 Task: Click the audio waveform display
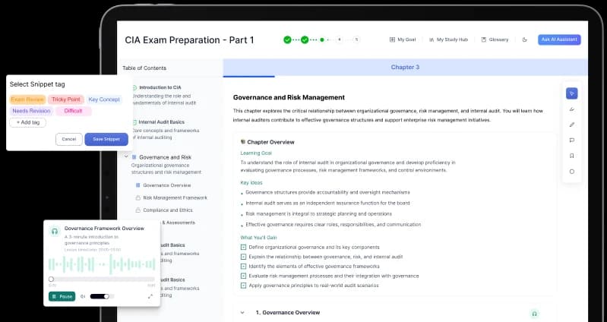pyautogui.click(x=102, y=264)
